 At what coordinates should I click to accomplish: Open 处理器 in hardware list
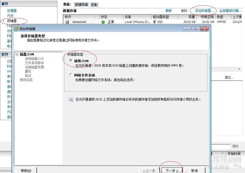(12, 11)
